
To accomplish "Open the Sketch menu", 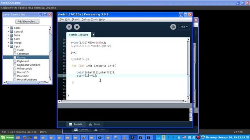I will (76, 19).
